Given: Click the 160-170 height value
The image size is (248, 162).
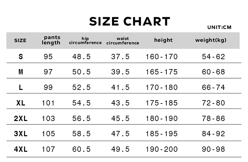Looking at the screenshot, I should click(161, 57).
